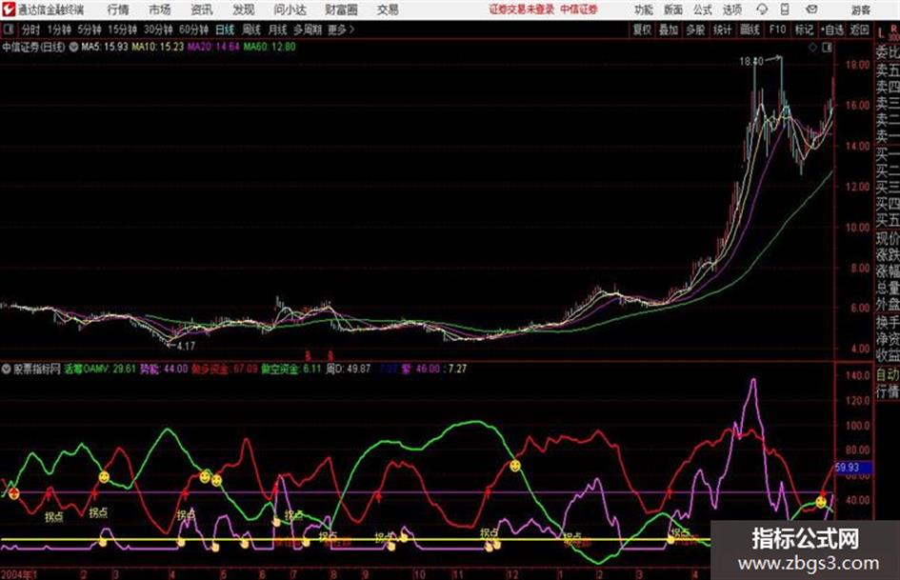900x580 pixels.
Task: Click the 中信证券 broker link
Action: coord(579,10)
